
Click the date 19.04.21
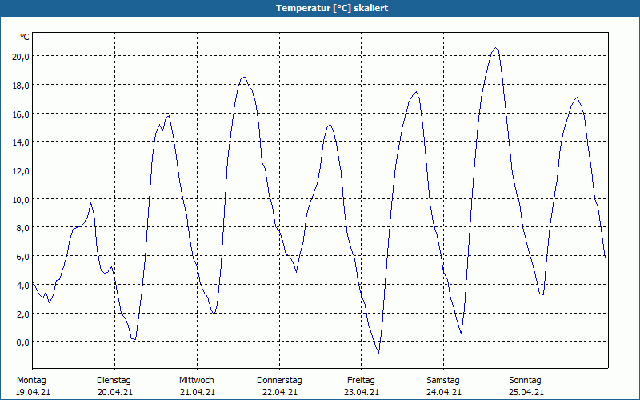(33, 392)
